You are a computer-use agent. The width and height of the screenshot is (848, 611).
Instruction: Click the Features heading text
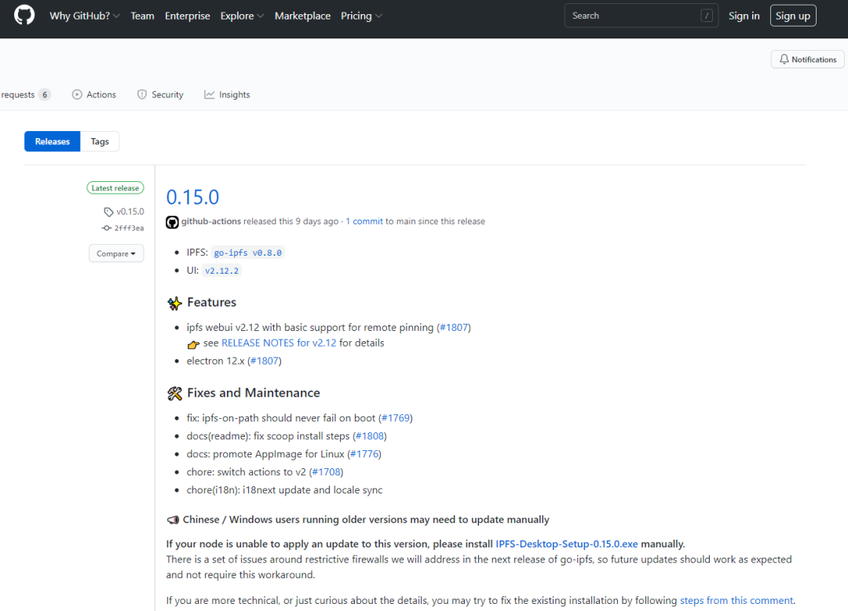pos(211,302)
